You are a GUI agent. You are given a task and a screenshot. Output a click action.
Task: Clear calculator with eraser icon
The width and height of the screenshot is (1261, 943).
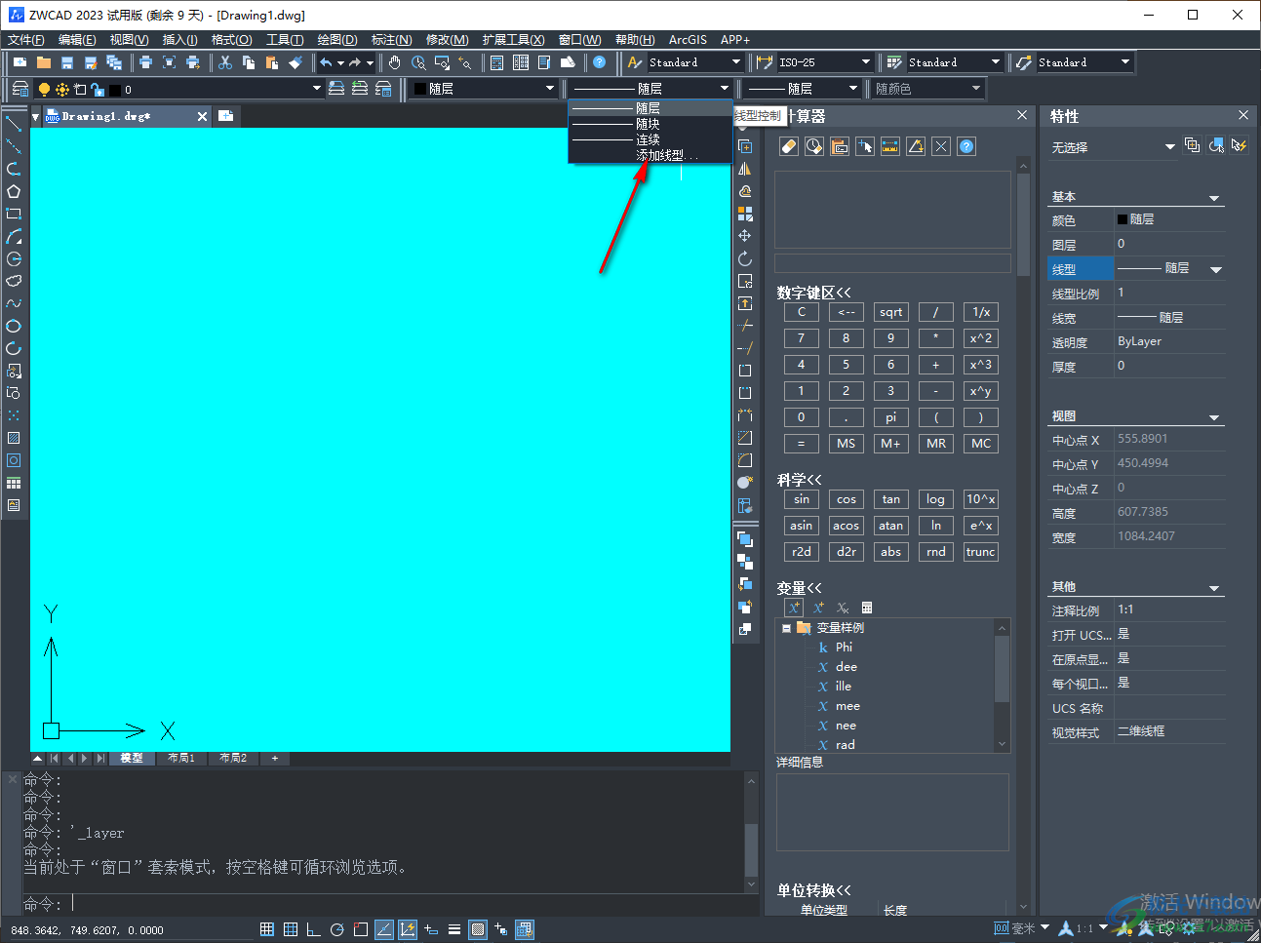(x=789, y=146)
